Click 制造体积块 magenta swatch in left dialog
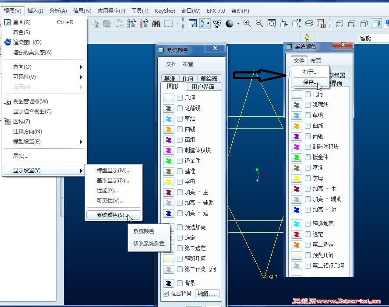The width and height of the screenshot is (389, 307). coord(169,150)
